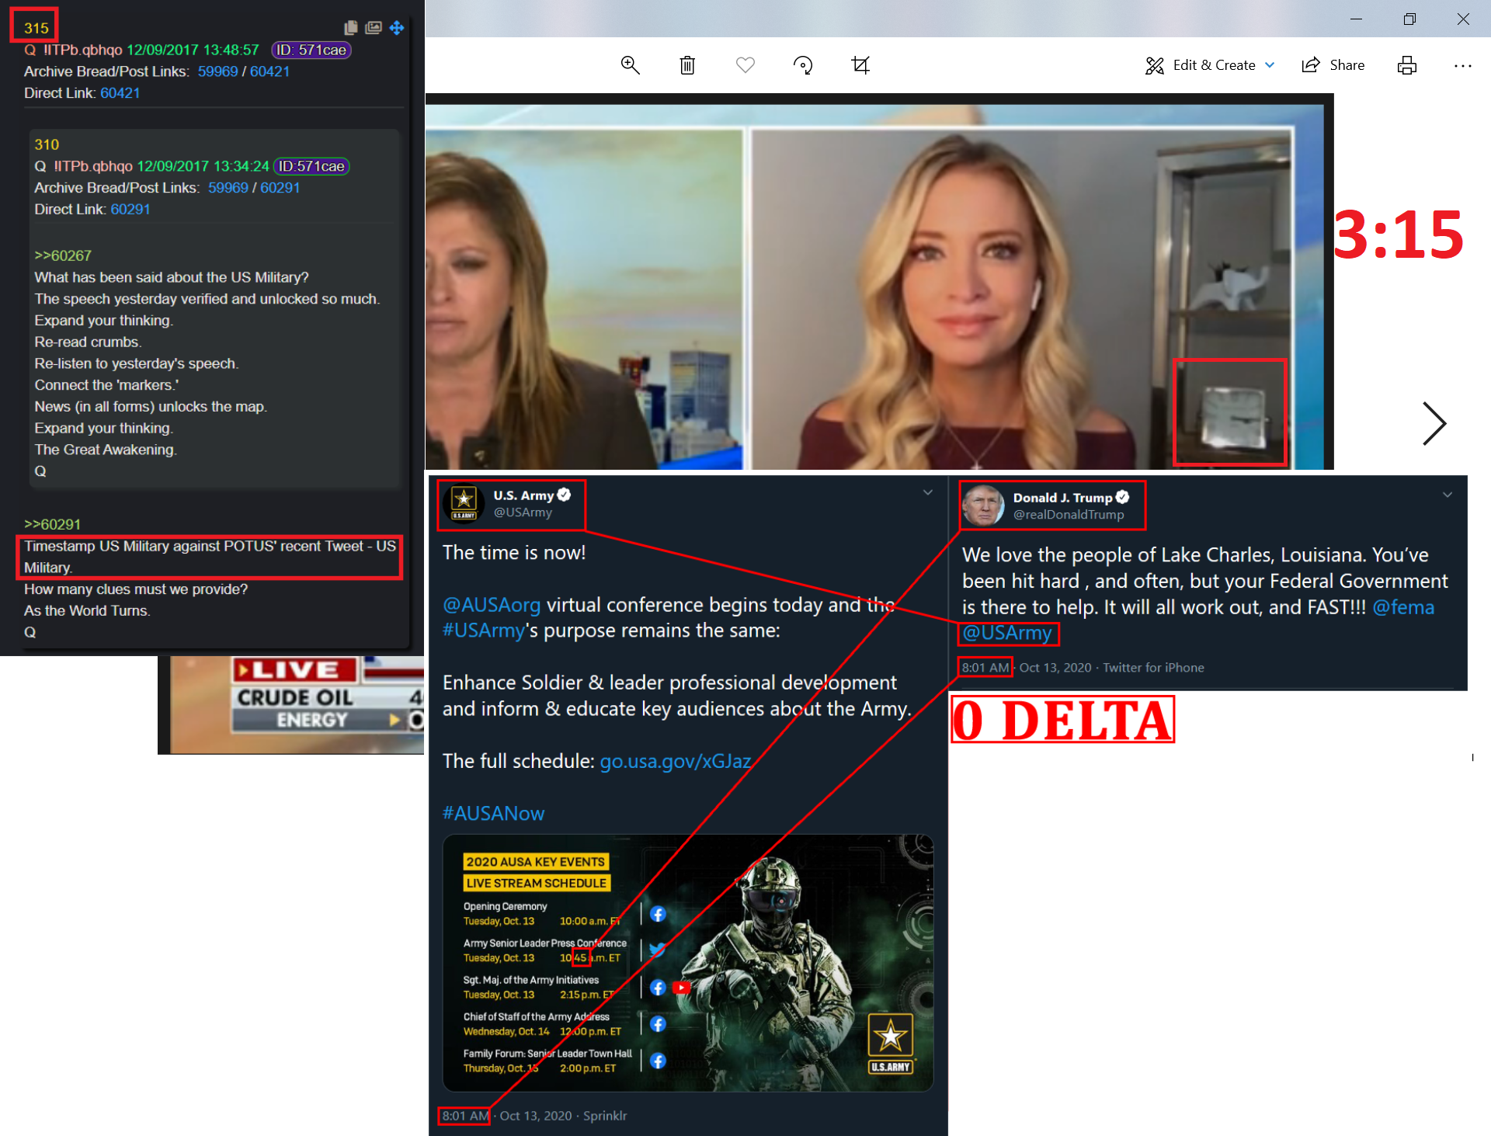Viewport: 1491px width, 1136px height.
Task: Click Twitter for iPhone source label
Action: tap(1153, 668)
